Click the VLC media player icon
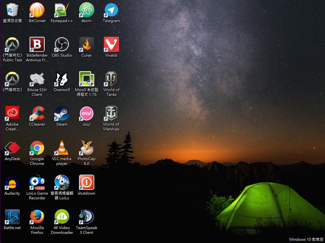This screenshot has width=325, height=243. point(62,148)
